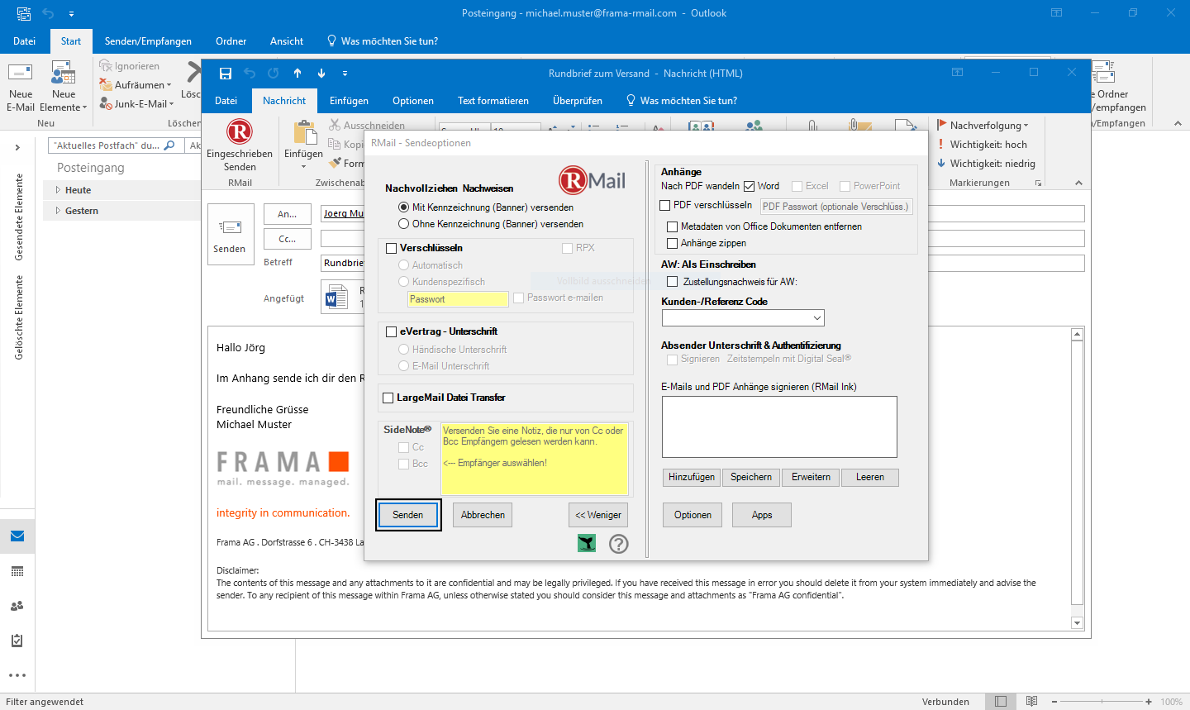The height and width of the screenshot is (710, 1190).
Task: Enable Zustellungsnachweis für AW checkbox
Action: coord(673,282)
